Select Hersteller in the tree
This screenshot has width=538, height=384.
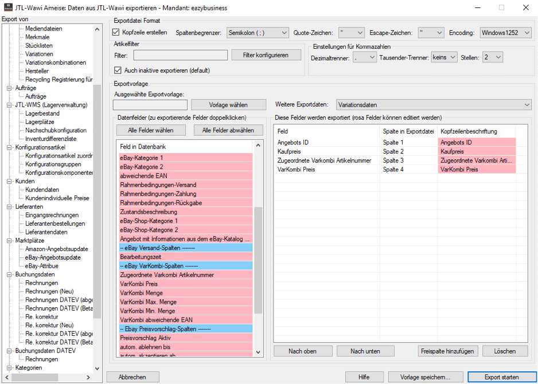coord(37,71)
